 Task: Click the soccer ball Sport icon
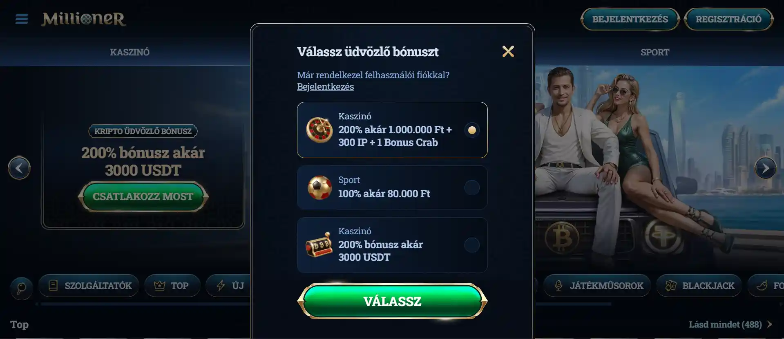click(x=319, y=187)
